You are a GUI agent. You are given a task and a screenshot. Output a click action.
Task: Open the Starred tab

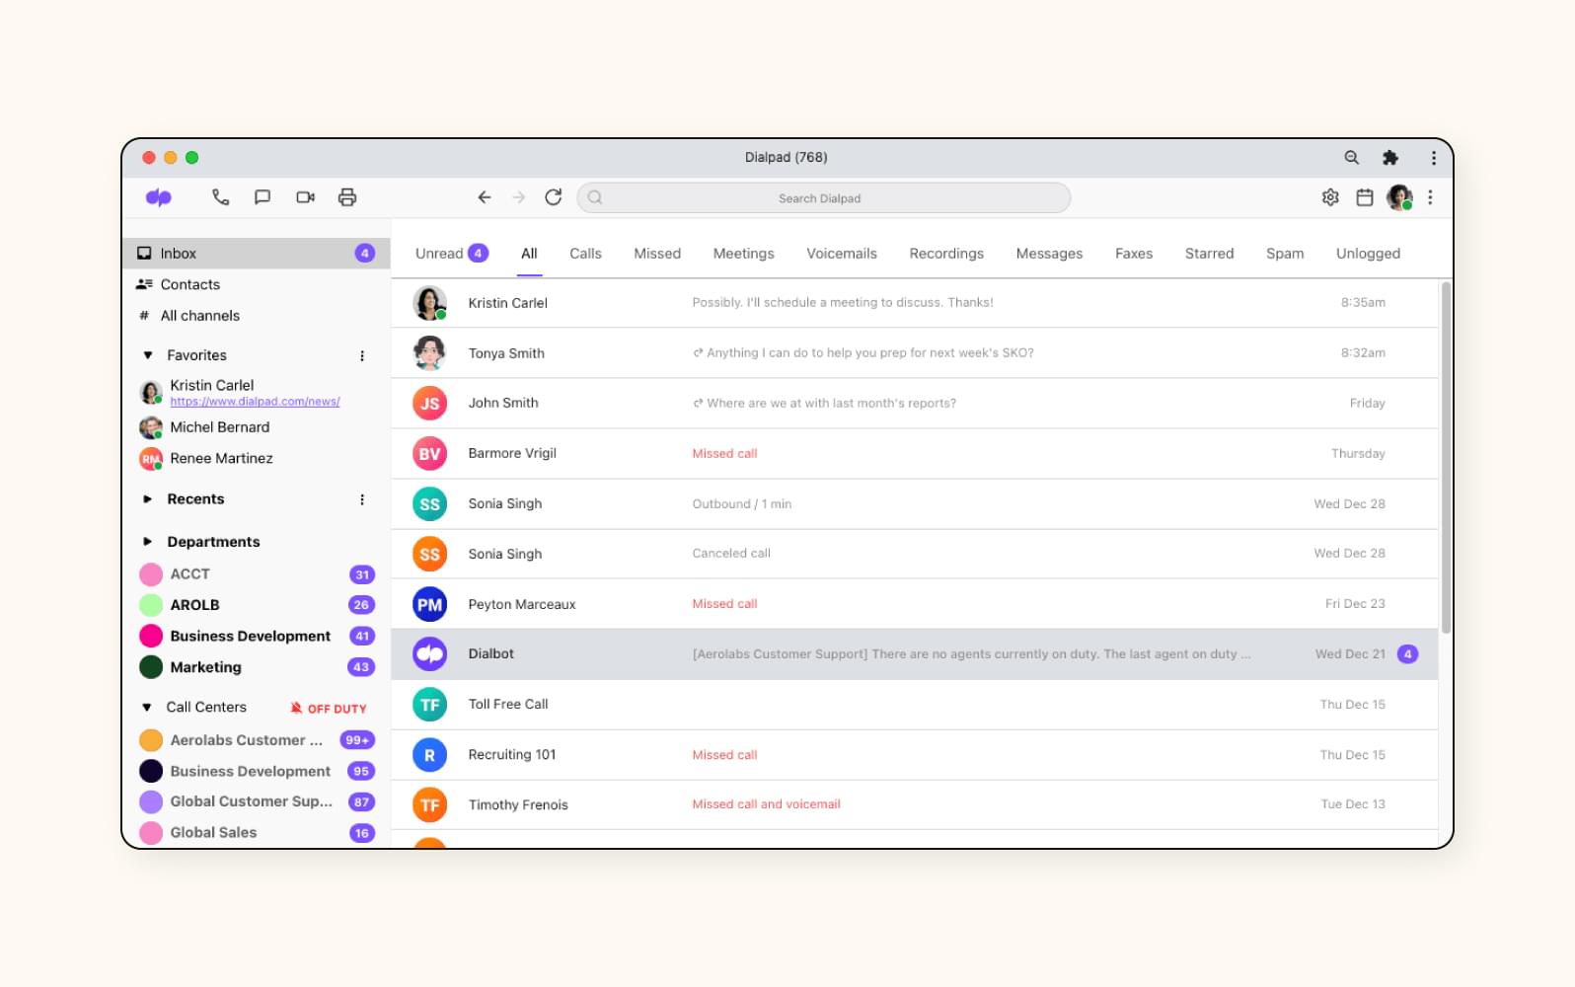click(x=1209, y=254)
